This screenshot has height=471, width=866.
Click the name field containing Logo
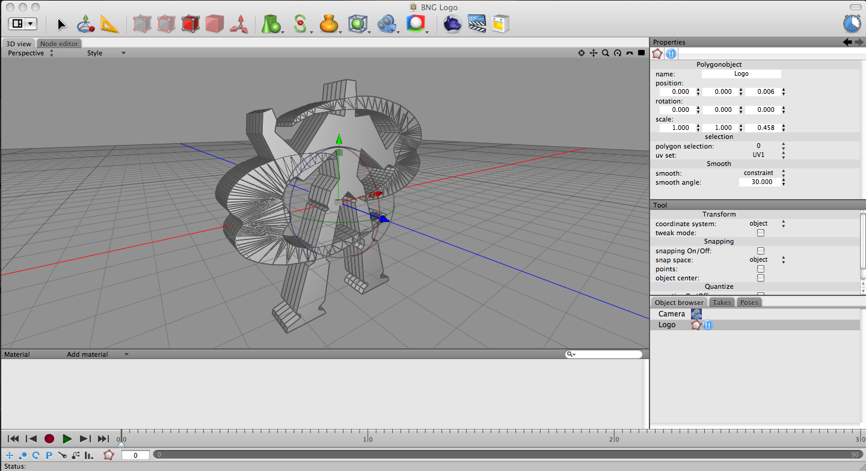741,74
